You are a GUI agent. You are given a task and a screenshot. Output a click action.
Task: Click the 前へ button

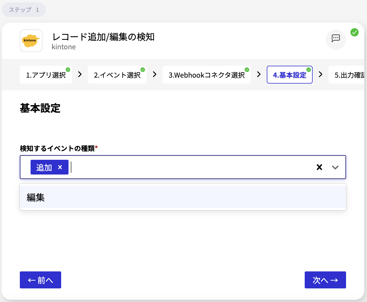point(40,280)
